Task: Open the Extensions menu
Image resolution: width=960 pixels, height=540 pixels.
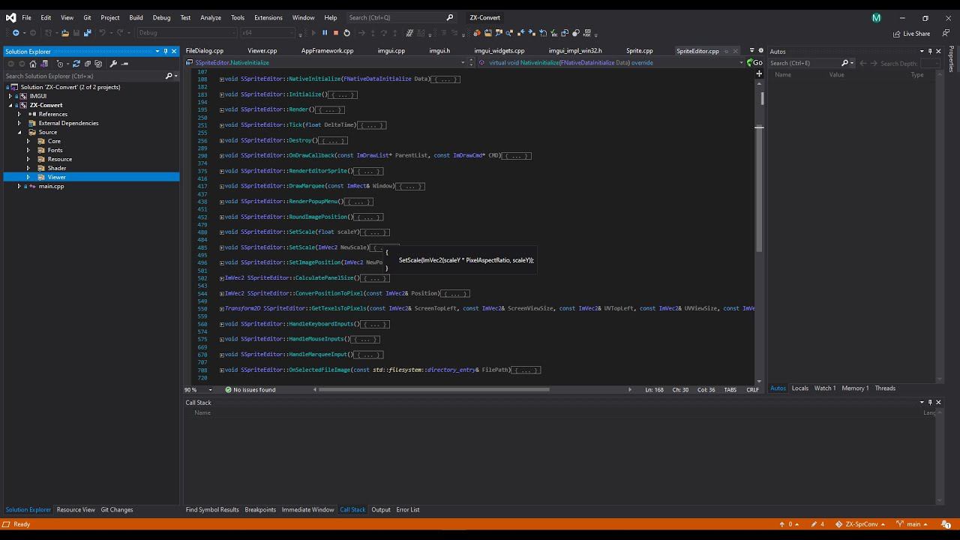Action: (268, 17)
